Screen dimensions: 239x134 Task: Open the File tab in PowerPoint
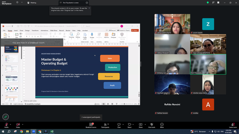[4, 31]
